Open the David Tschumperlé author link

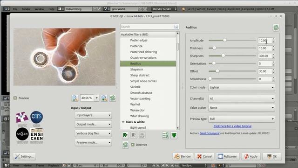tap(210, 133)
